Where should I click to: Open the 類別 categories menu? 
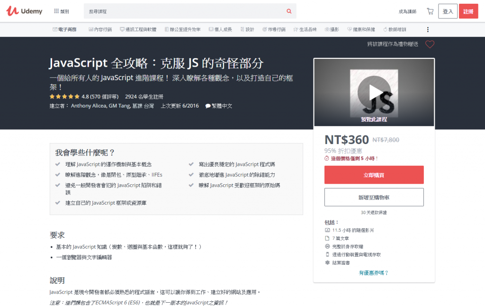(x=61, y=11)
